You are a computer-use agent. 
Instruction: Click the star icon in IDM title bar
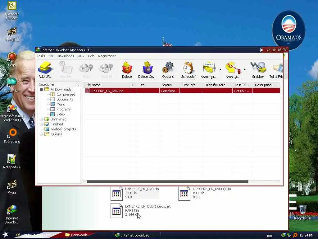click(261, 50)
